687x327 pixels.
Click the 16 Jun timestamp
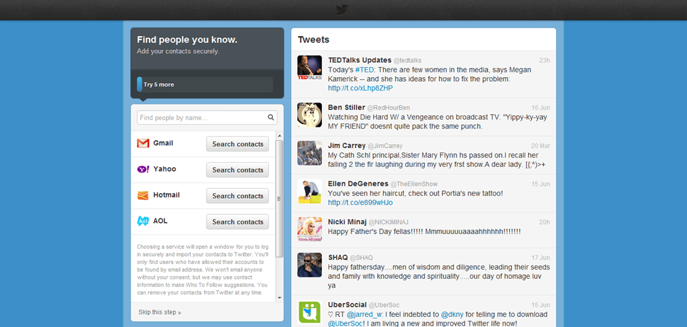[x=541, y=108]
